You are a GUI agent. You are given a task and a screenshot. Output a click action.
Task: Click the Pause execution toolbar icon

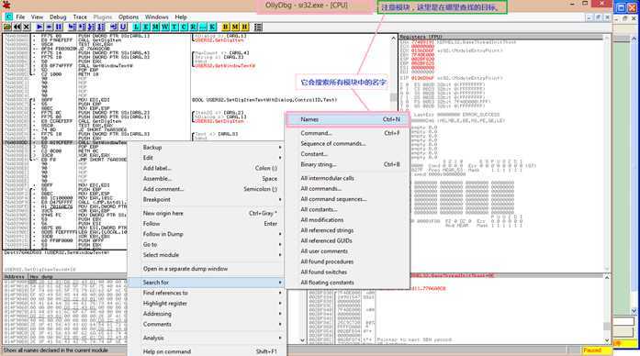59,27
